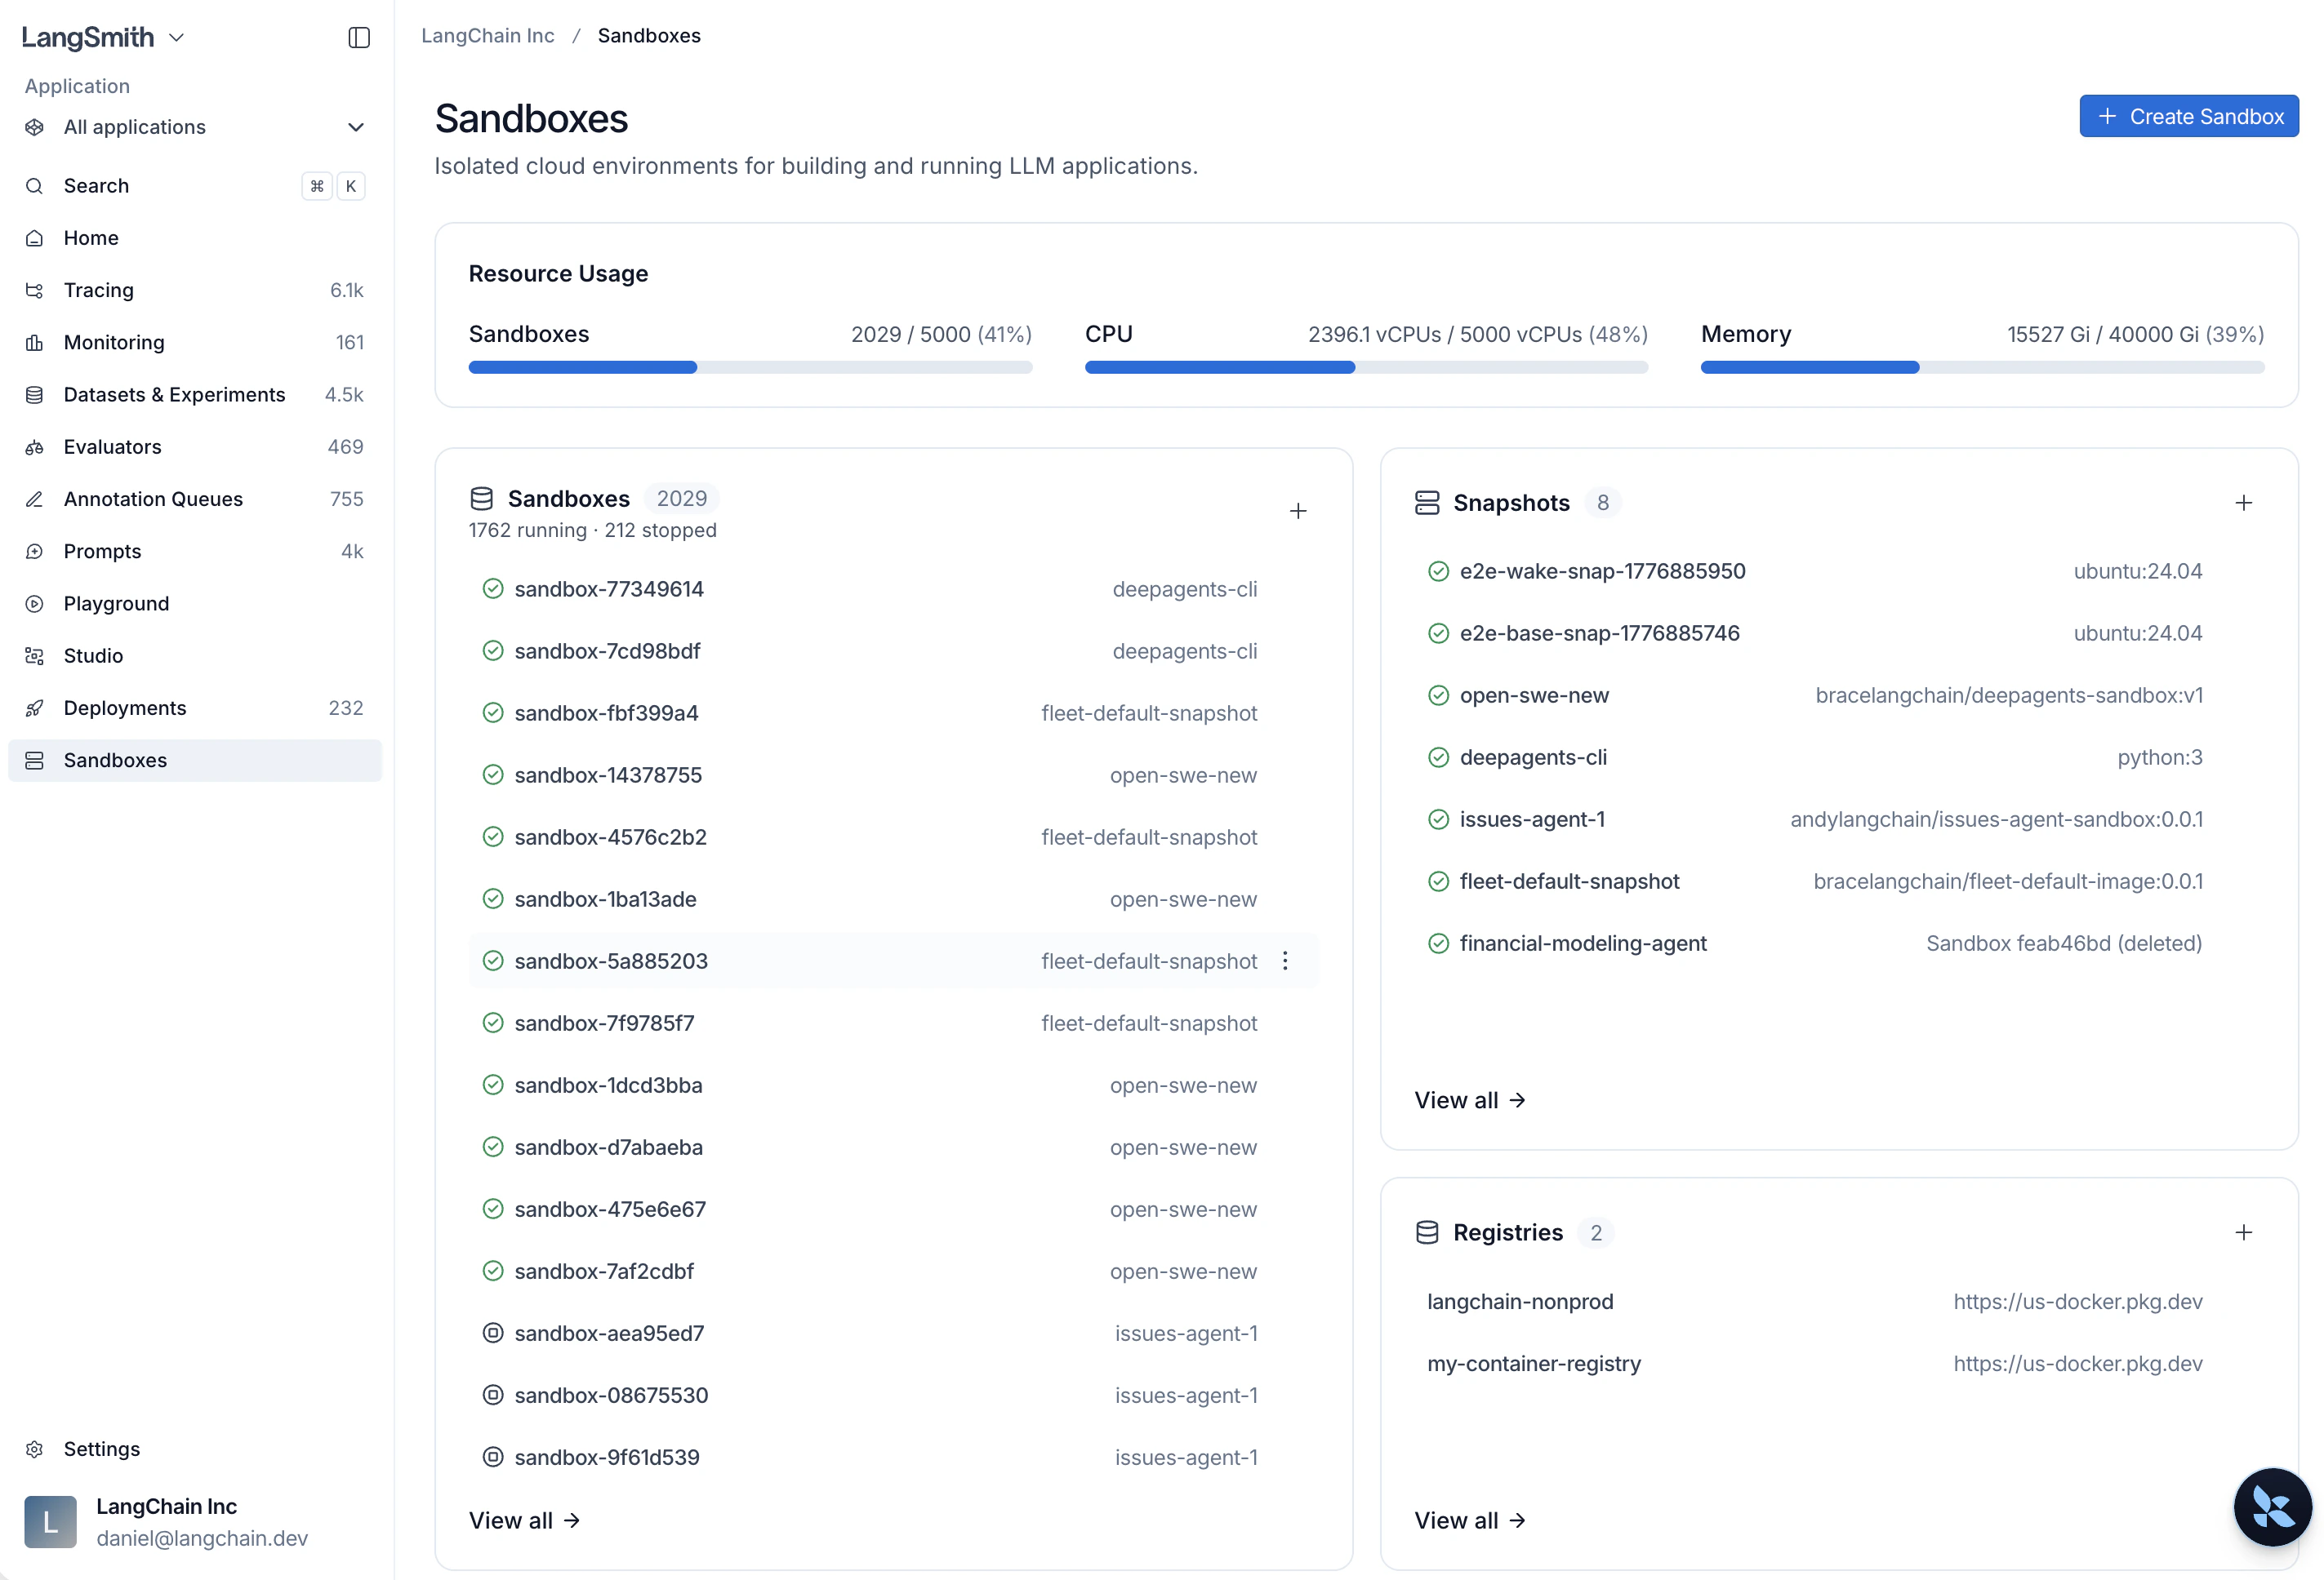2324x1580 pixels.
Task: Collapse the sidebar using the panel toggle icon
Action: click(x=358, y=37)
